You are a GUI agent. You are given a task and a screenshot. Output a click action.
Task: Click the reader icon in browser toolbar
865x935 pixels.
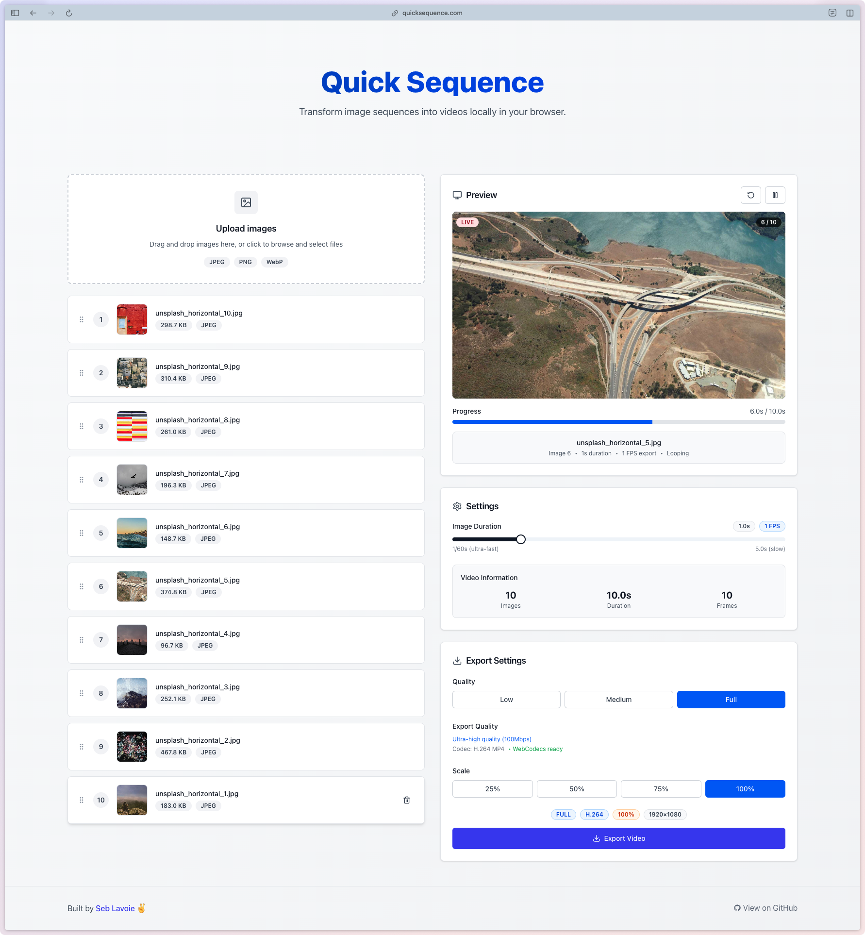click(x=832, y=13)
